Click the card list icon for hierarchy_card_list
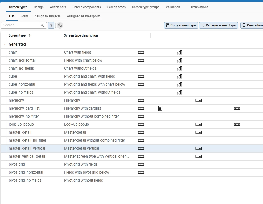Viewport: 263px width, 204px height. coord(160,108)
